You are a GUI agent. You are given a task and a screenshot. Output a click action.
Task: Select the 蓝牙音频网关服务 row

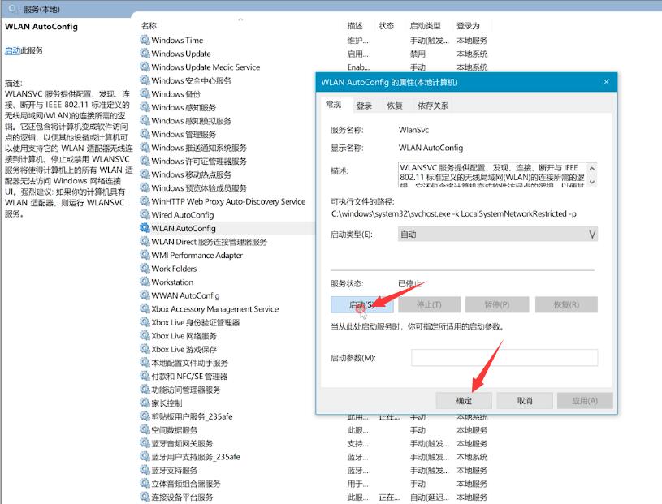point(314,443)
